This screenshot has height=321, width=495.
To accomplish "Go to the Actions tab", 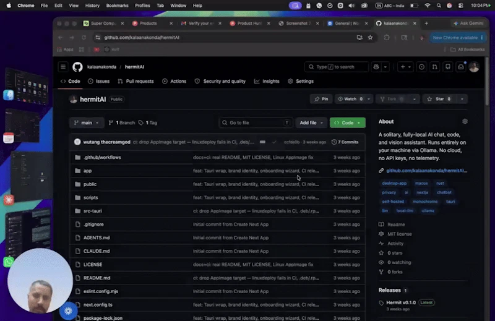I will (174, 82).
